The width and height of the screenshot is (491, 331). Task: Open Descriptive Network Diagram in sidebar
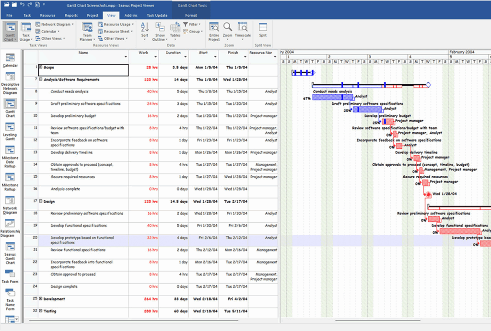pyautogui.click(x=10, y=83)
